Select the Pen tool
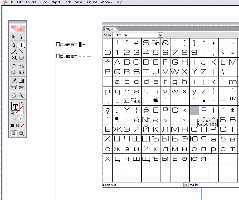 pyautogui.click(x=14, y=45)
